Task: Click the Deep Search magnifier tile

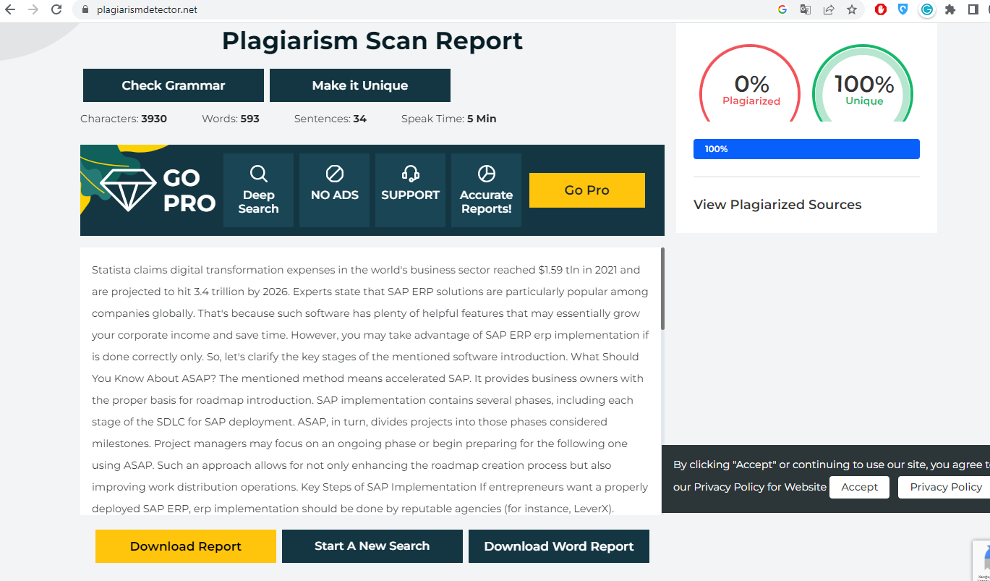Action: [x=258, y=190]
